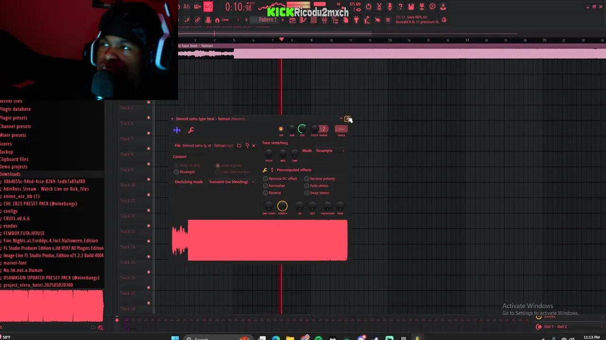Image resolution: width=606 pixels, height=340 pixels.
Task: Open Plugin database in the browser
Action: click(x=15, y=109)
